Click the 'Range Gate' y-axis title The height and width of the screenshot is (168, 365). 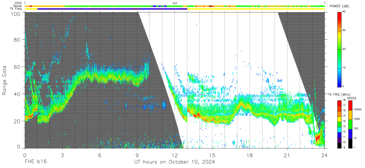point(5,81)
